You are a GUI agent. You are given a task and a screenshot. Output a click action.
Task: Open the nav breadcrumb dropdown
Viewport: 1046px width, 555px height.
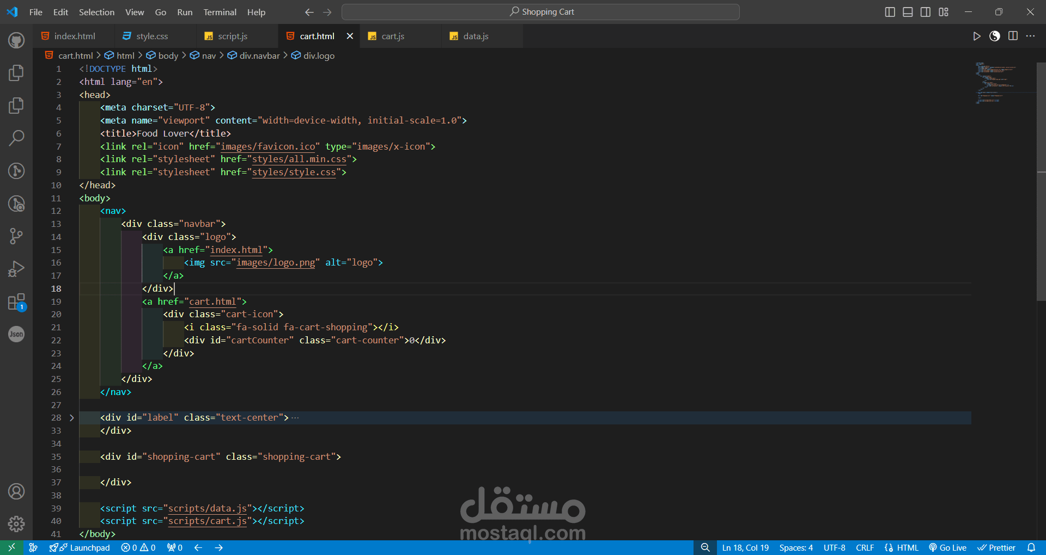(x=203, y=55)
